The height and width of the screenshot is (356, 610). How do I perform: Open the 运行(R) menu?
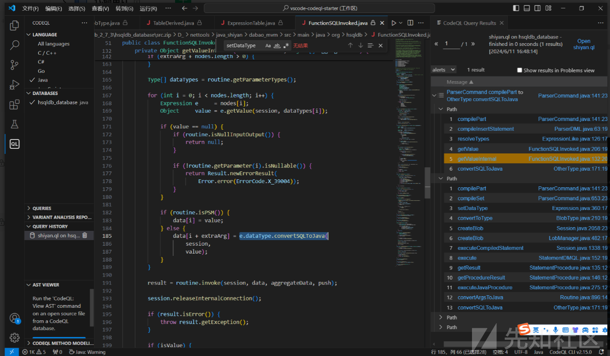pyautogui.click(x=148, y=8)
